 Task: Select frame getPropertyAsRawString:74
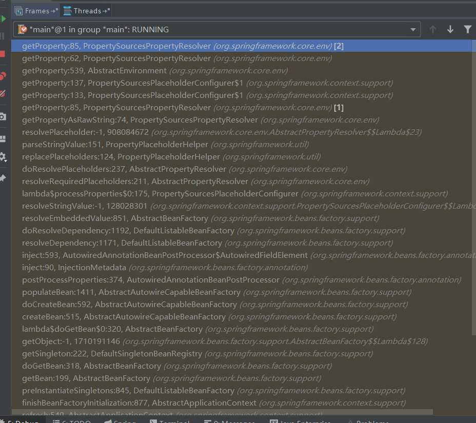coord(242,120)
